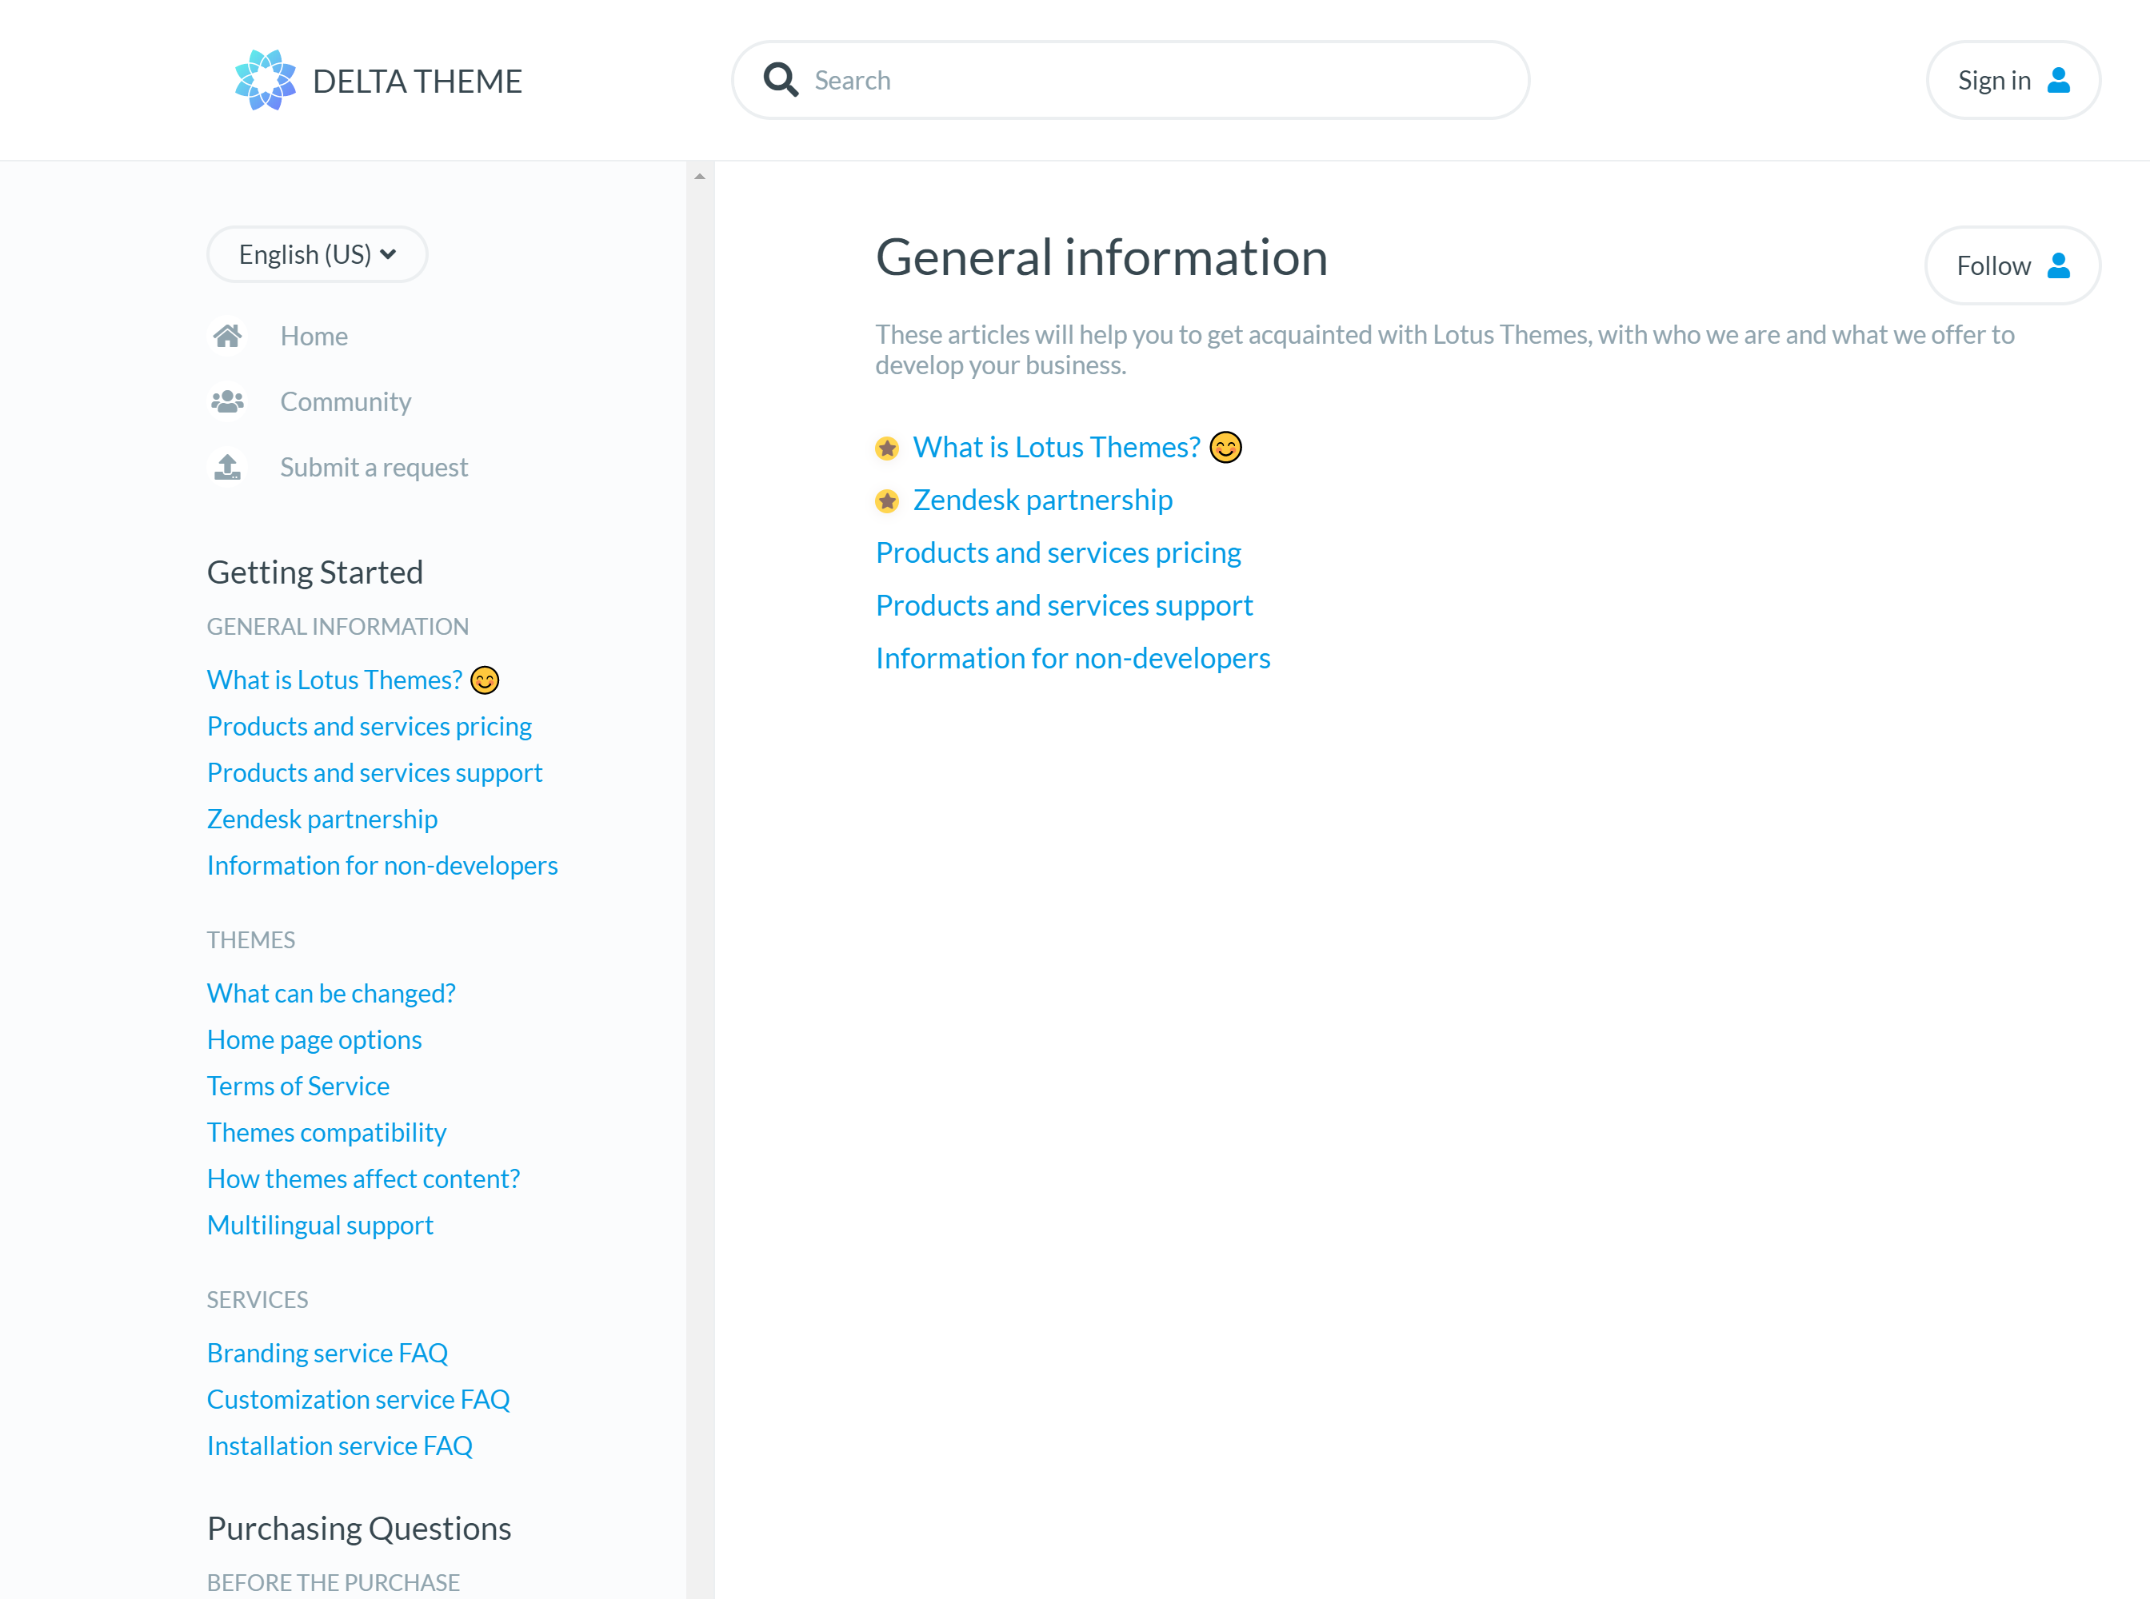Viewport: 2150px width, 1599px height.
Task: Click the Home house icon in sidebar
Action: pos(228,336)
